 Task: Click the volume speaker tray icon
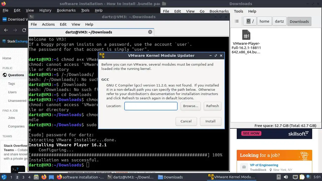286,177
